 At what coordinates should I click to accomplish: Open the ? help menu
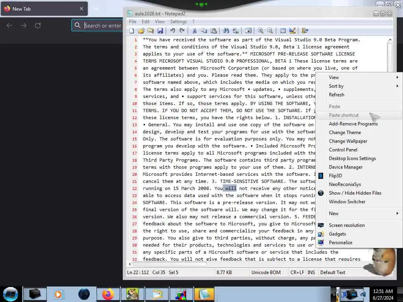point(193,22)
